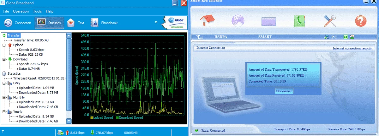Open the File menu

click(x=6, y=11)
